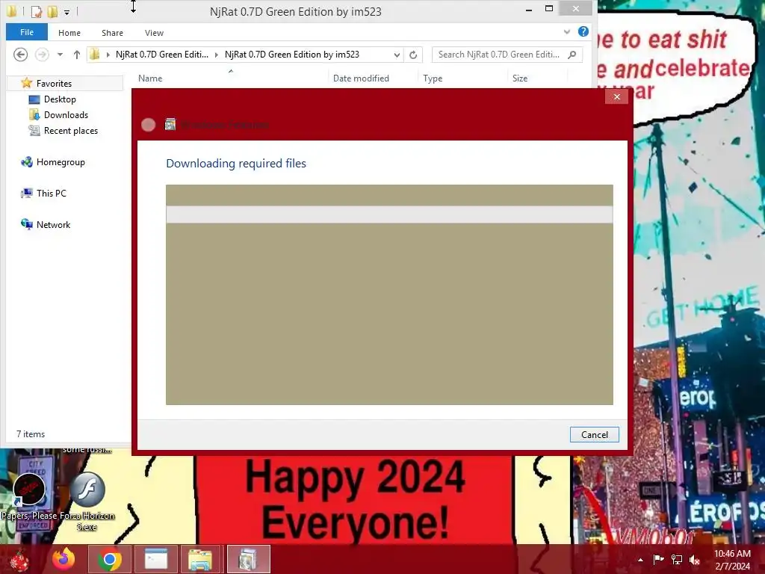Switch to the Share ribbon tab
This screenshot has width=765, height=574.
[112, 33]
